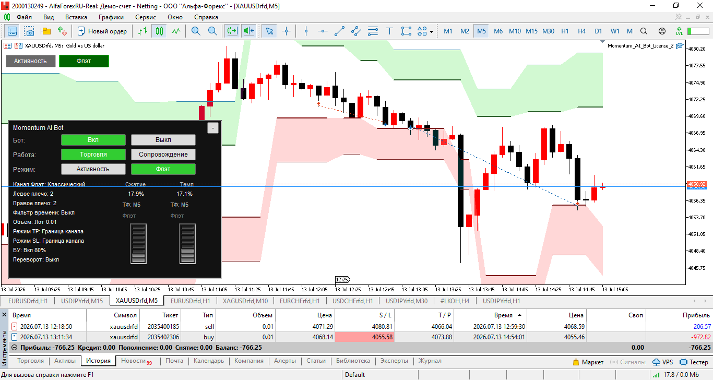
Task: Open the Графики menu
Action: (111, 17)
